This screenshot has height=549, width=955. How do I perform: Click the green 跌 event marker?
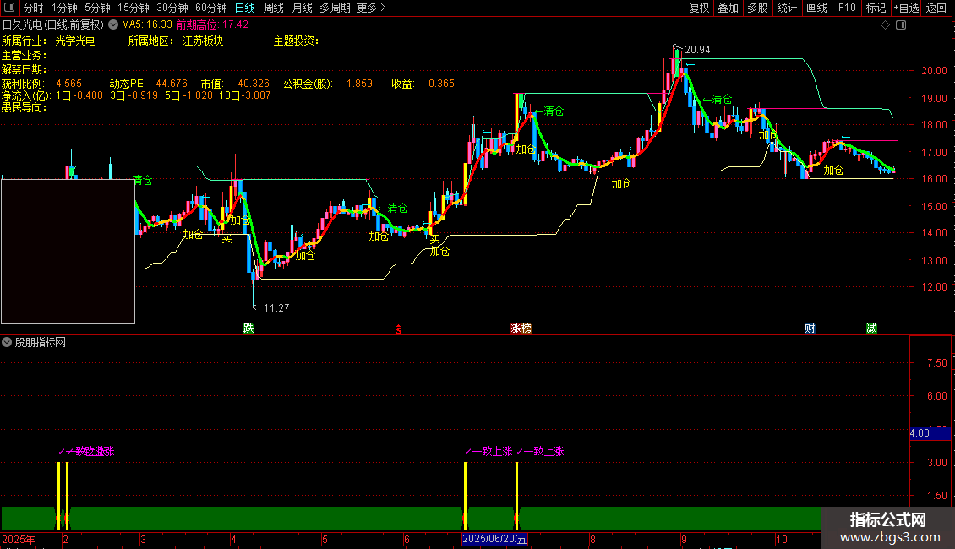point(248,329)
